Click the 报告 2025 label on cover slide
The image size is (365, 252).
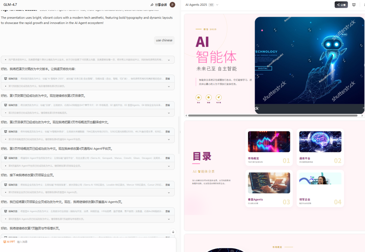[x=210, y=29]
